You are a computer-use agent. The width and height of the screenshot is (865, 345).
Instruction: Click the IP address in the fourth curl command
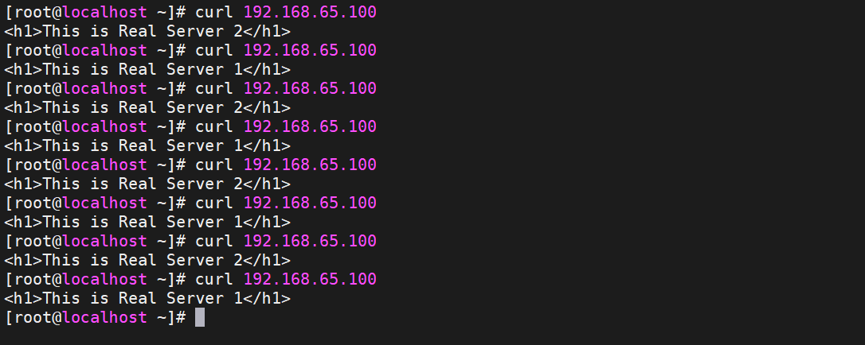(x=310, y=126)
